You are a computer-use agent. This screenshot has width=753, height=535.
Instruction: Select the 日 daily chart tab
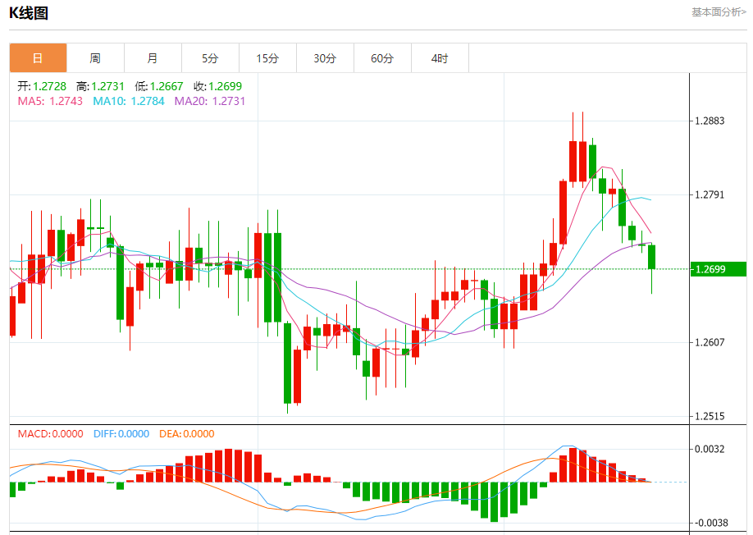[x=38, y=58]
